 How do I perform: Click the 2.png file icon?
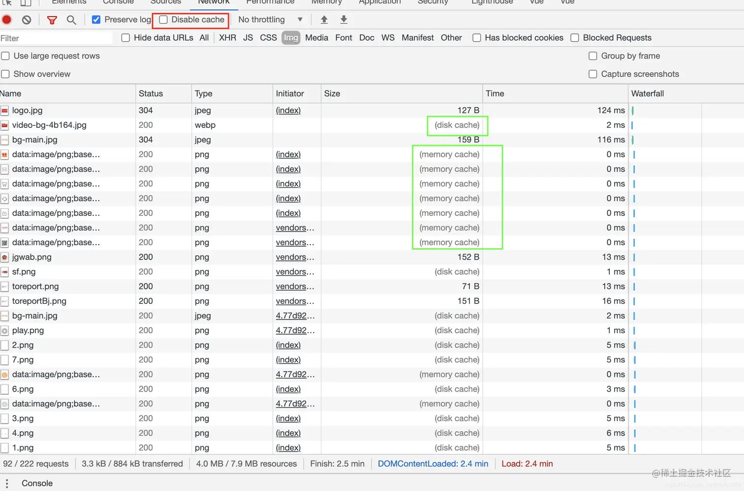click(4, 346)
